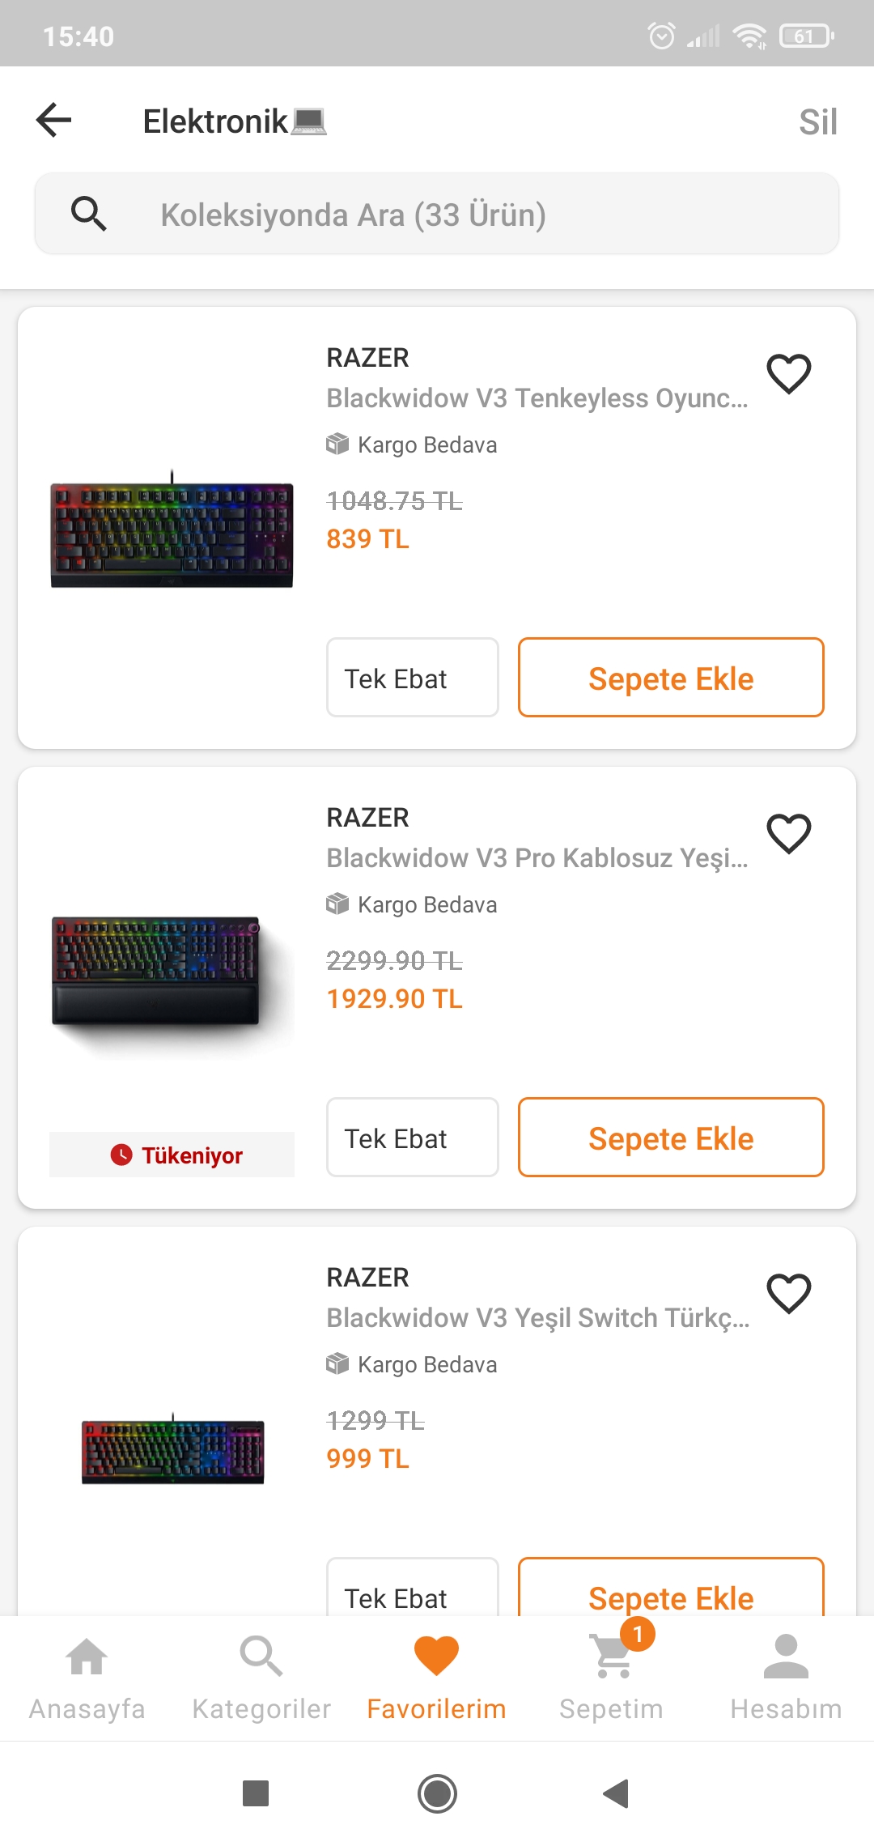The width and height of the screenshot is (874, 1846).
Task: Open the Tek Ebat selector for Blackwidow V3 Yeşil Switch
Action: pyautogui.click(x=412, y=1590)
